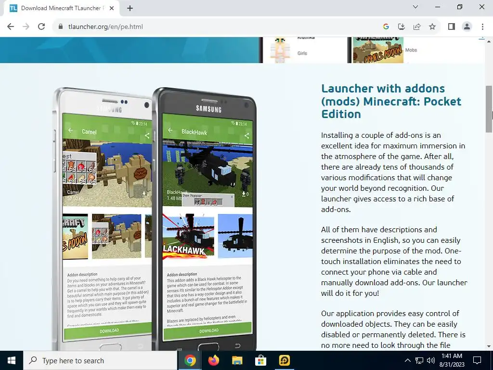Expand the tab search dropdown
493x370 pixels.
click(415, 7)
